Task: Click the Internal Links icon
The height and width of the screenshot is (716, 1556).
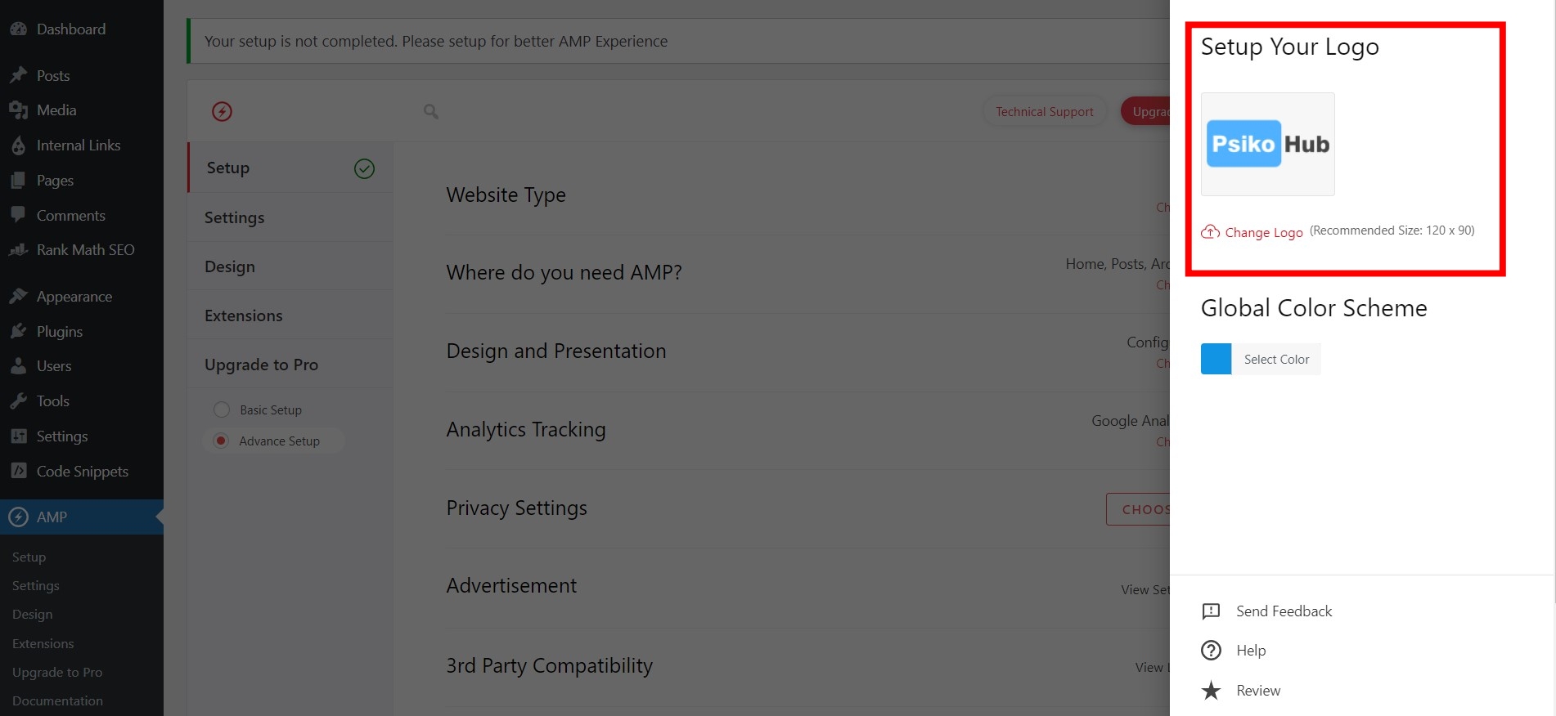Action: [18, 145]
